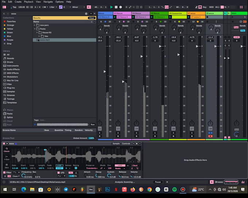Click the browser search clear (x) icon
The width and height of the screenshot is (248, 198).
[x=86, y=14]
